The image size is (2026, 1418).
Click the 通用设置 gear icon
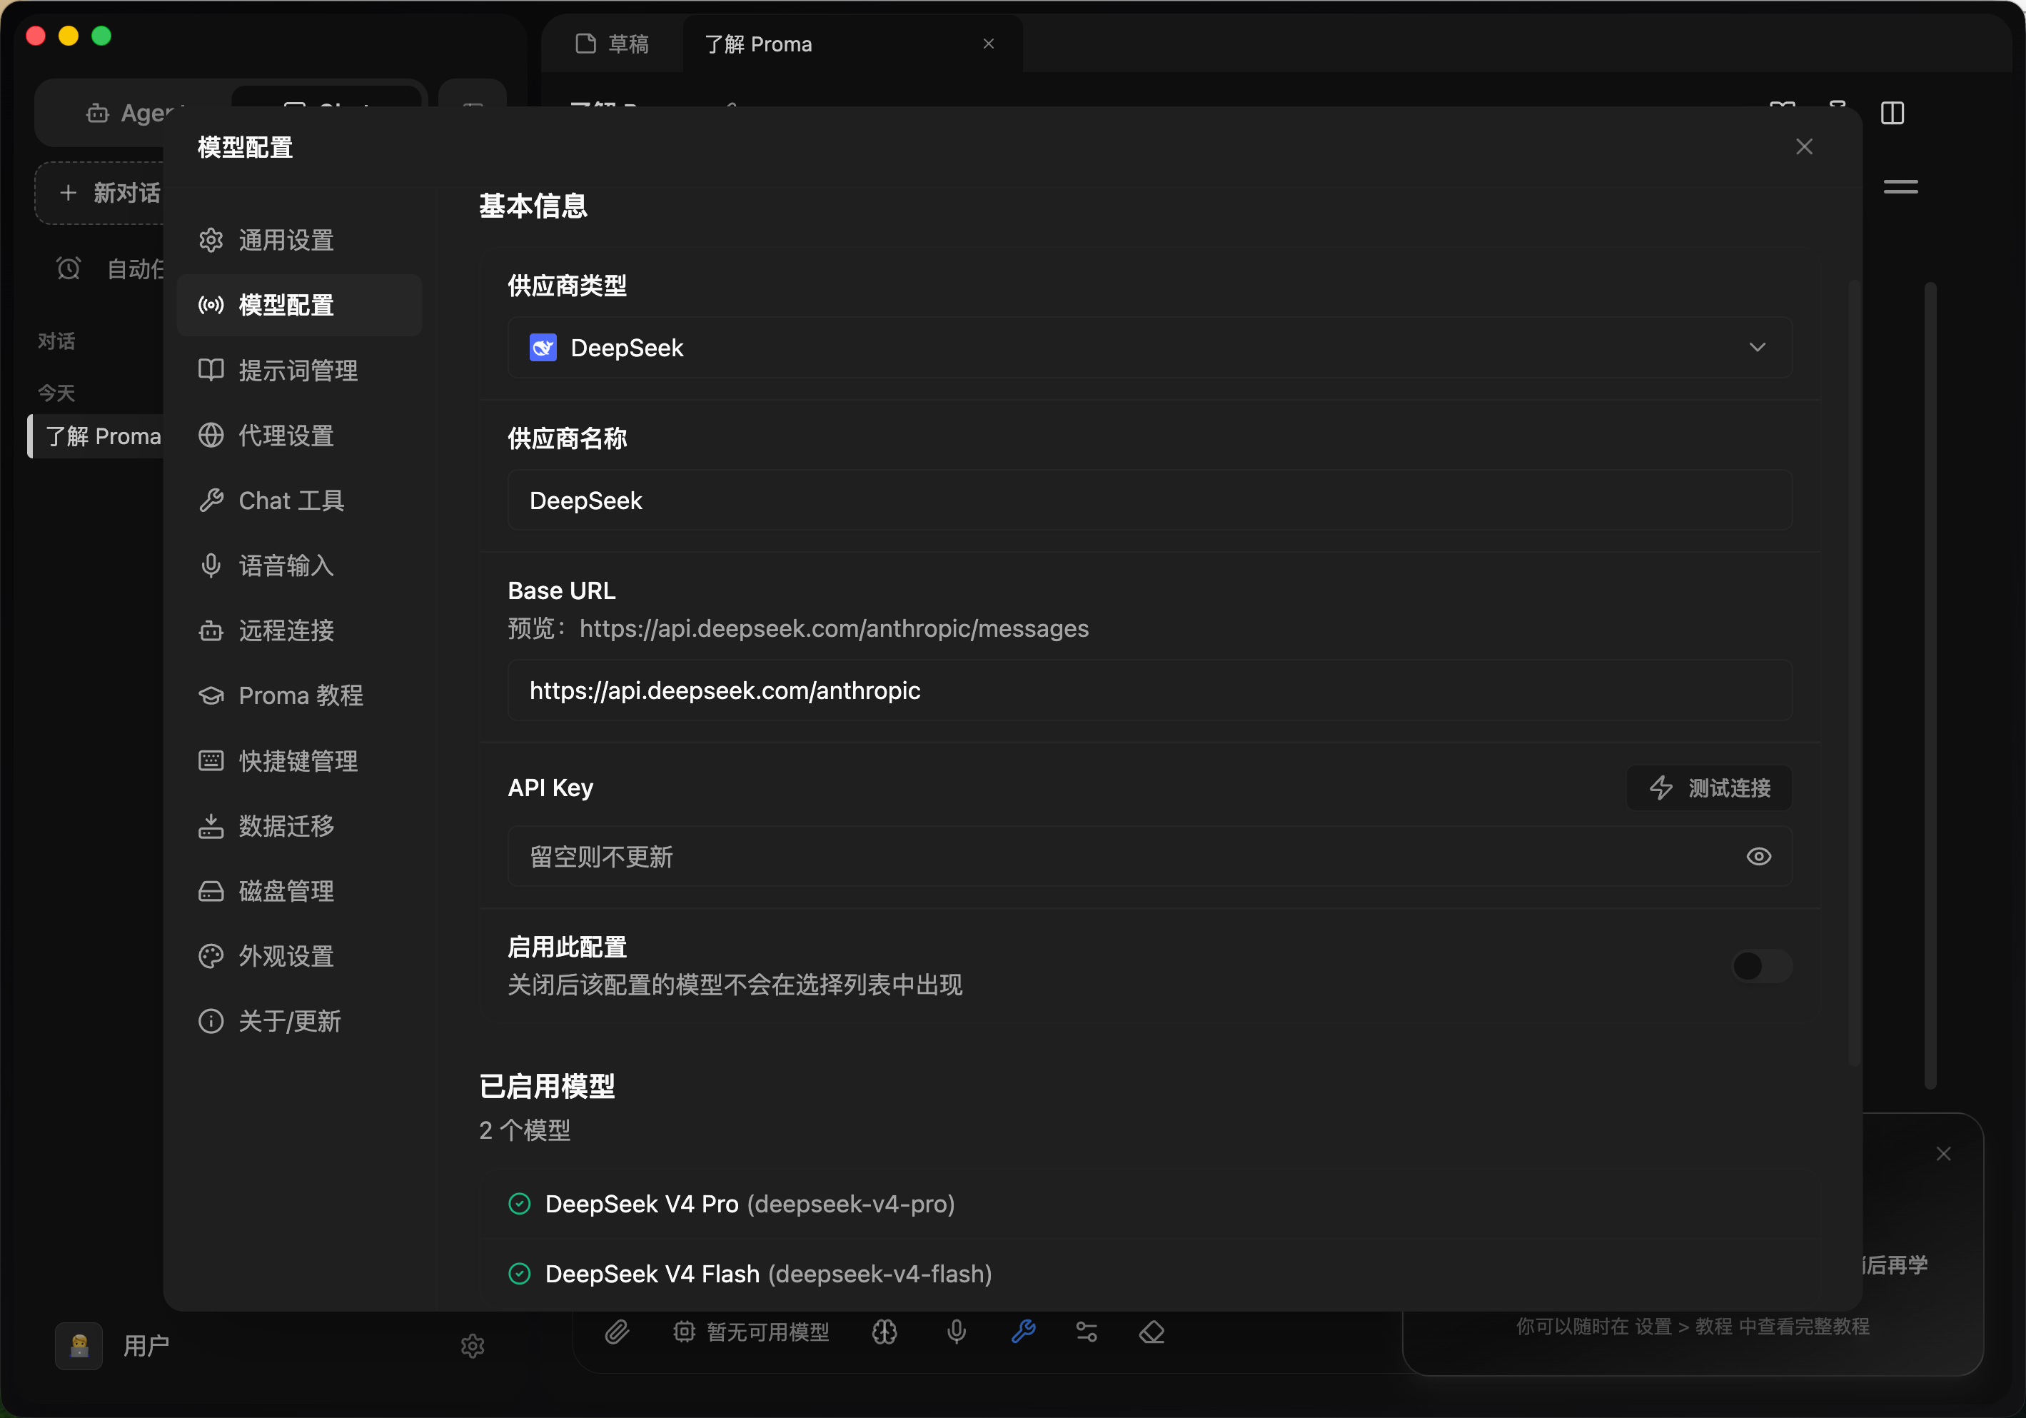[x=211, y=240]
